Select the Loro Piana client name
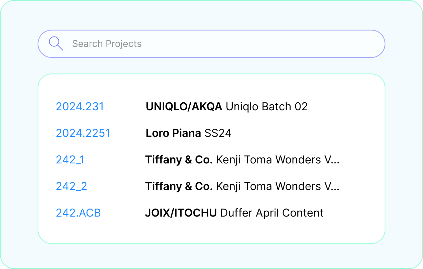The height and width of the screenshot is (269, 423). coord(173,133)
